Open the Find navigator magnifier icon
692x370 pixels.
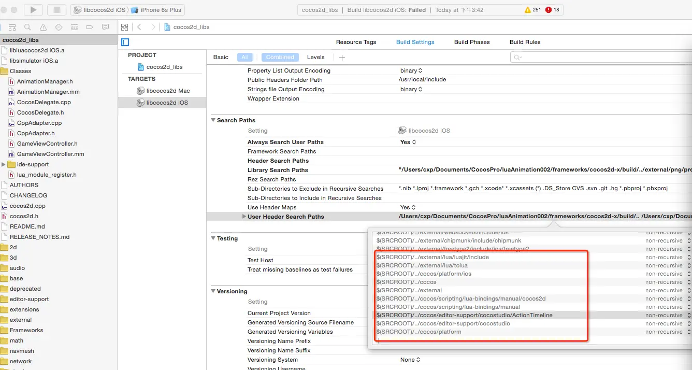pos(27,27)
